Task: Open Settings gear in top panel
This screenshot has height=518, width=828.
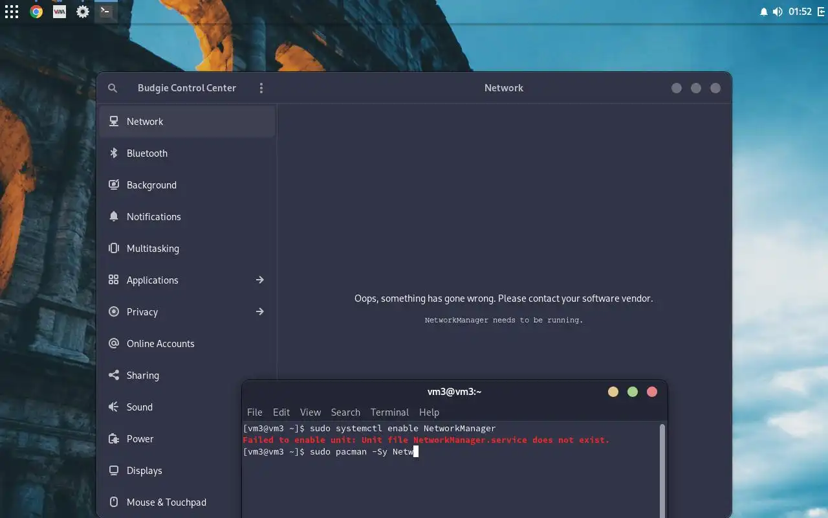Action: tap(83, 12)
